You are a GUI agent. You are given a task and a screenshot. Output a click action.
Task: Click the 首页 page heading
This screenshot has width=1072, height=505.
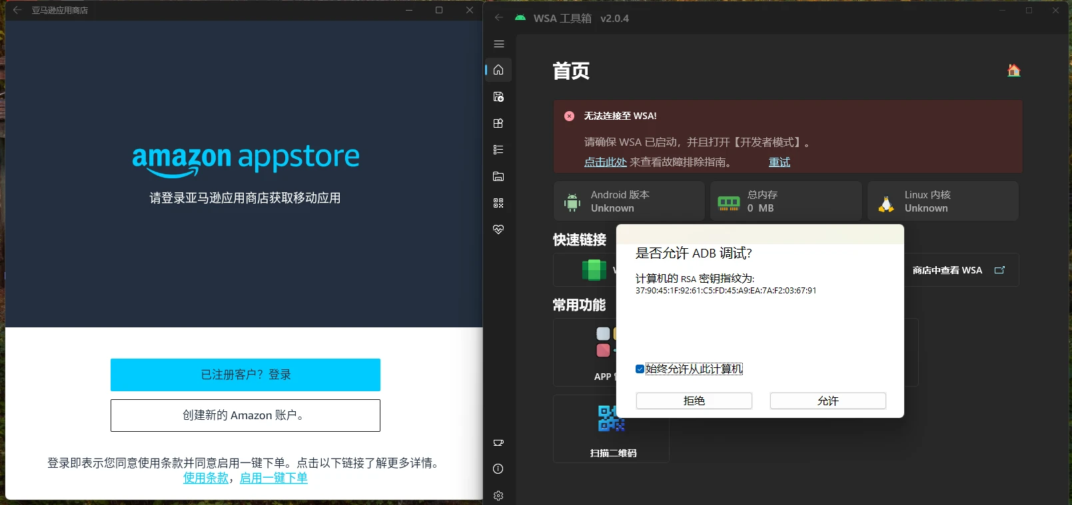[571, 71]
